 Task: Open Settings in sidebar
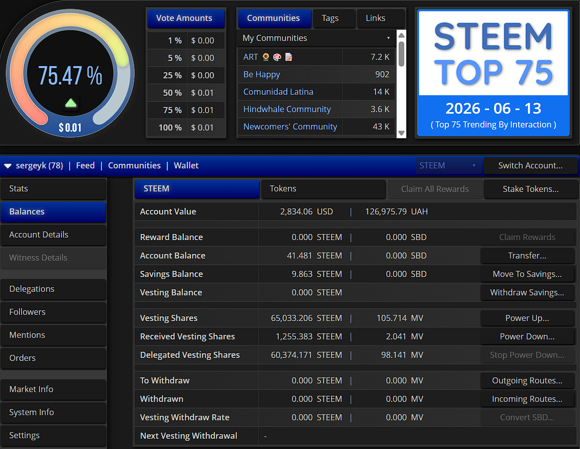[x=53, y=435]
